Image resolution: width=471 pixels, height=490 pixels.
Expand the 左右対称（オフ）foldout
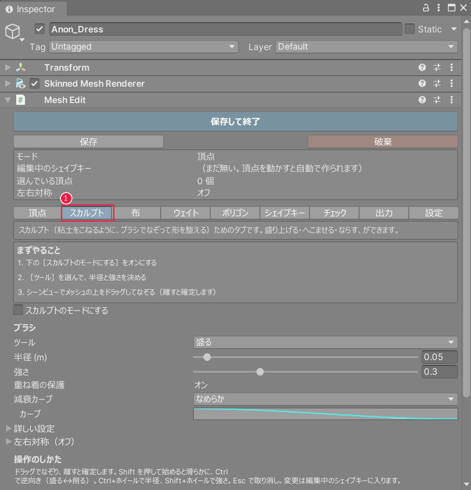pos(8,442)
